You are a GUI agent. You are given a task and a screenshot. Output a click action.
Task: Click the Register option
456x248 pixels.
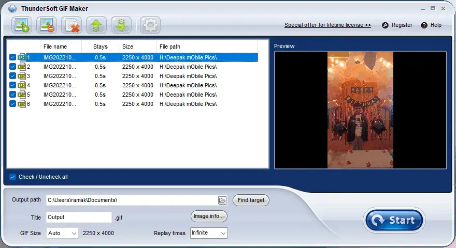[x=397, y=25]
